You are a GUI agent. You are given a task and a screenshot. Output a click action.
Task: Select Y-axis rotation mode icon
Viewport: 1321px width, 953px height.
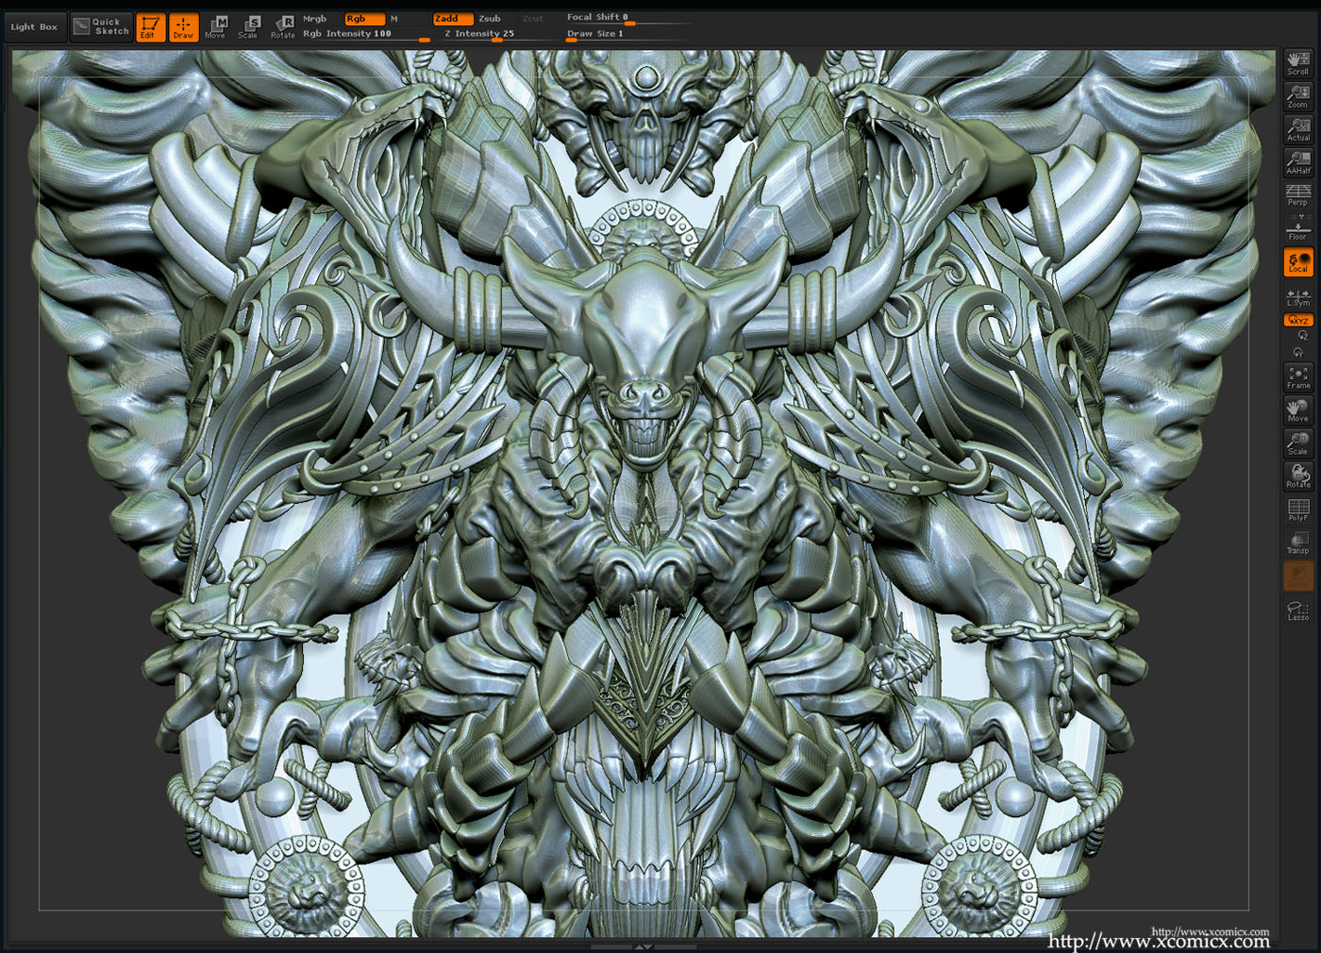click(1298, 352)
